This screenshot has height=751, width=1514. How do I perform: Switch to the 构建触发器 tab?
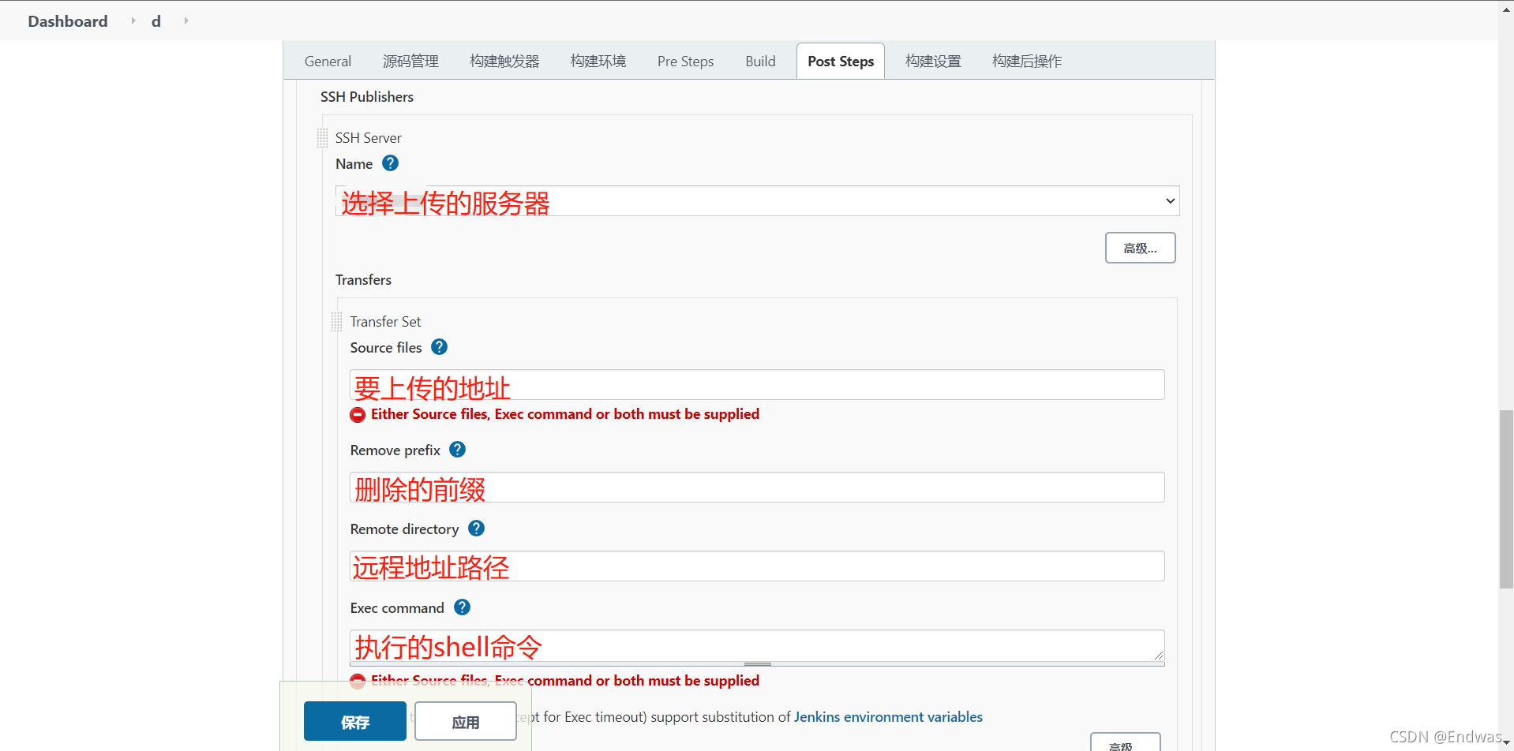tap(504, 62)
